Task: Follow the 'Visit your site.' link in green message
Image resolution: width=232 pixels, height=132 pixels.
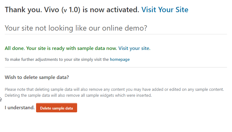Action: click(x=134, y=48)
